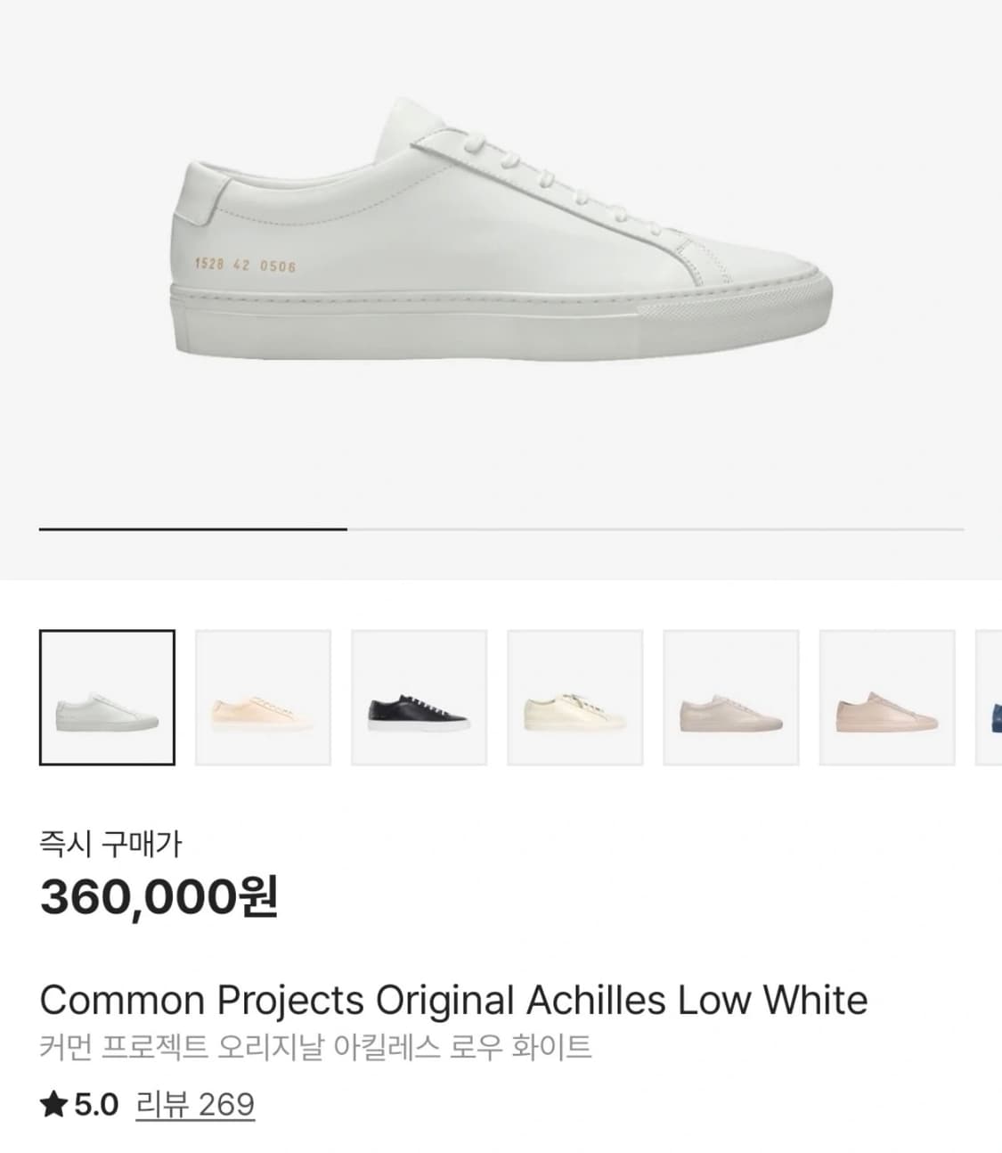Open the 리뷰 269 reviews link
The image size is (1002, 1153).
coord(195,1106)
